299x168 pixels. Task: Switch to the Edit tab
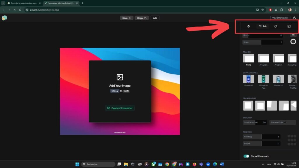click(x=263, y=26)
